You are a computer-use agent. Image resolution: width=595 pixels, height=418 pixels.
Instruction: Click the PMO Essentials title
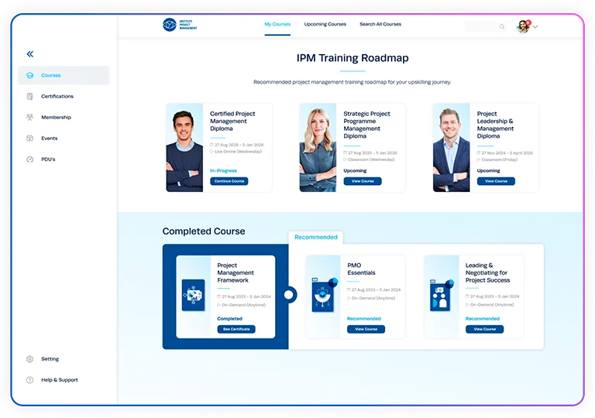(361, 269)
